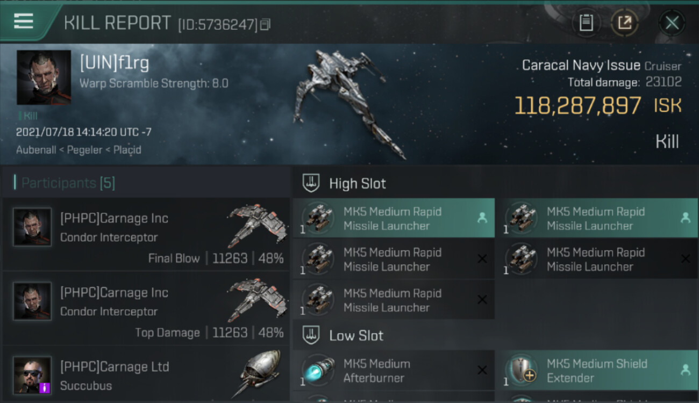Open the clipboard notes icon

click(586, 23)
